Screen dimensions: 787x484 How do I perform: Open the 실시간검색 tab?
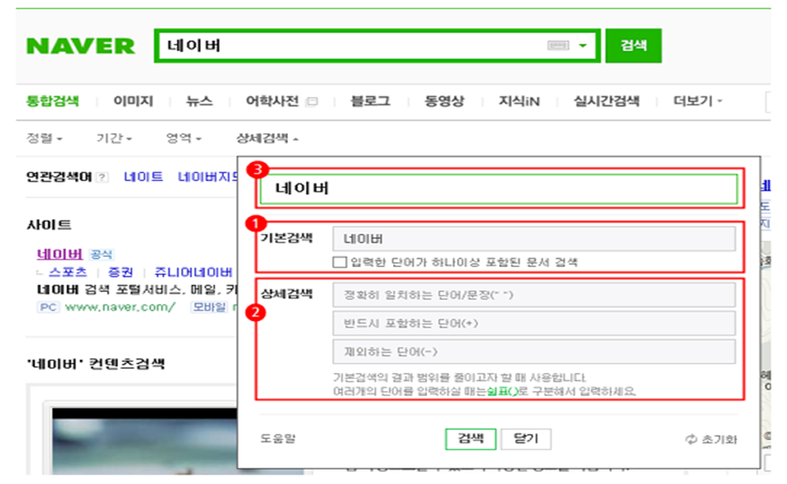tap(607, 102)
